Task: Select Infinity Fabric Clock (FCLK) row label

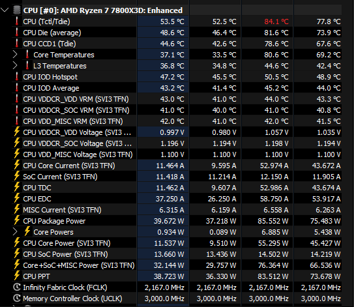Action: [65, 287]
